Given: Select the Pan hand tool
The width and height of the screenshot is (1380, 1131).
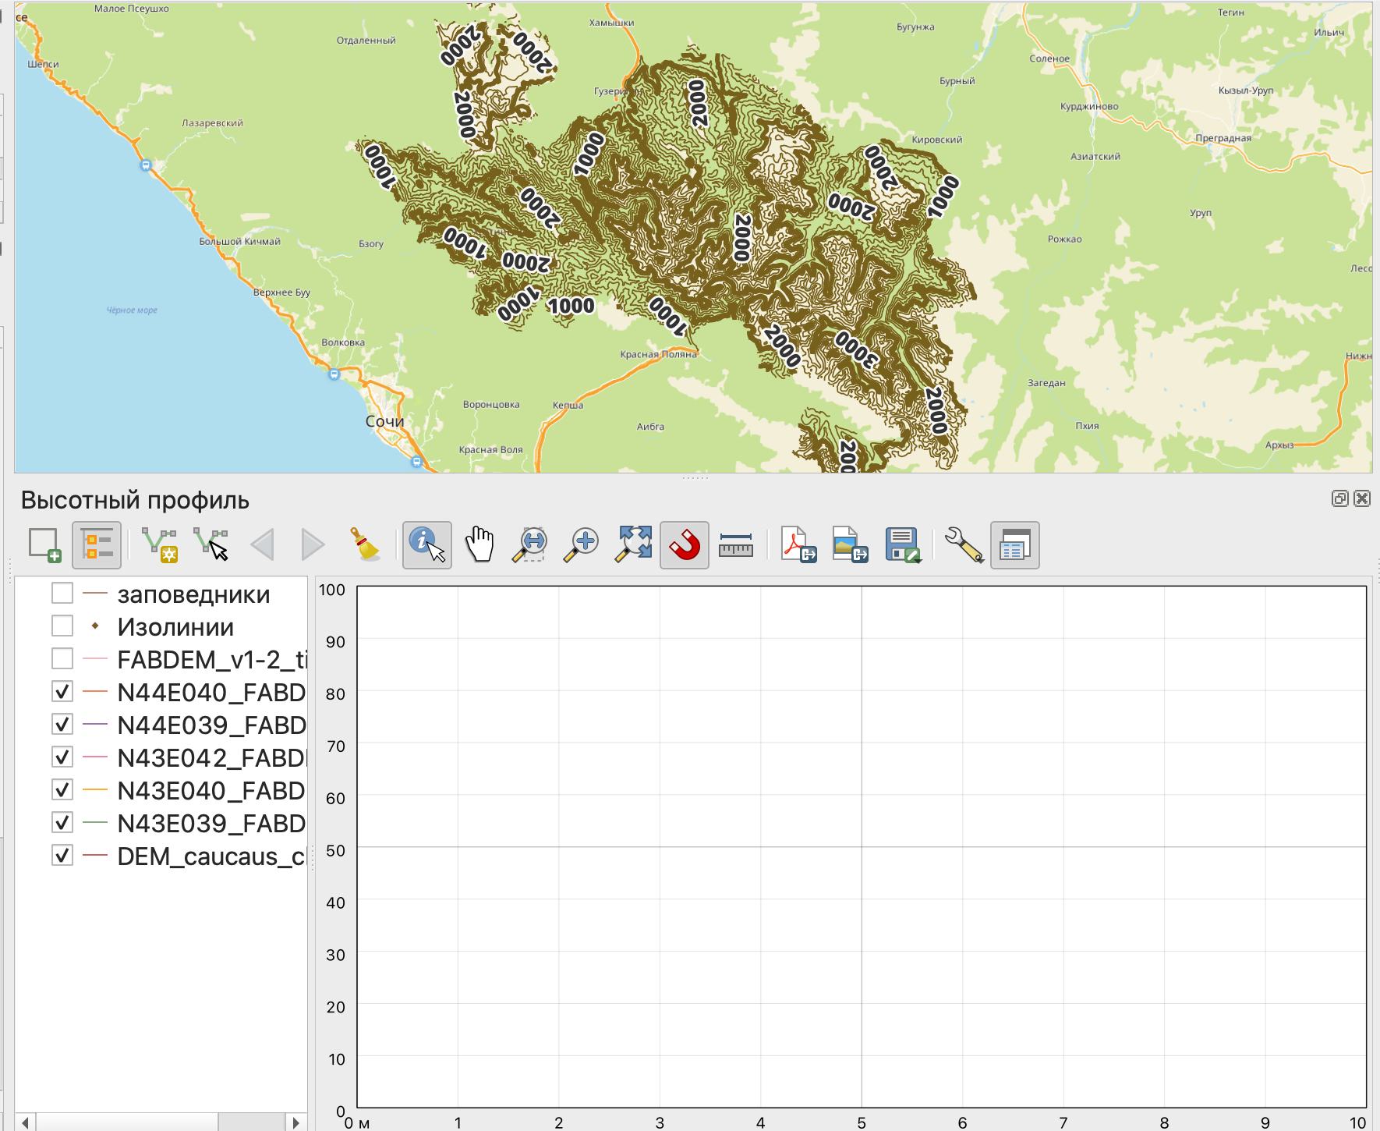Looking at the screenshot, I should (479, 544).
